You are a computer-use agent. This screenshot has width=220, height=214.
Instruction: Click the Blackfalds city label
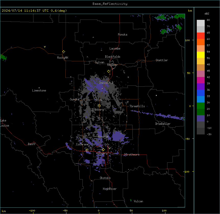coord(113,57)
